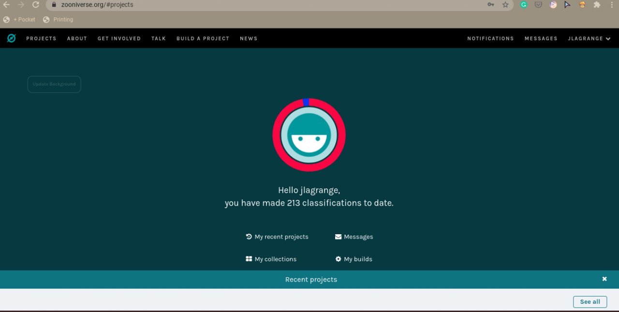619x312 pixels.
Task: Open the Projects menu item
Action: (x=41, y=39)
